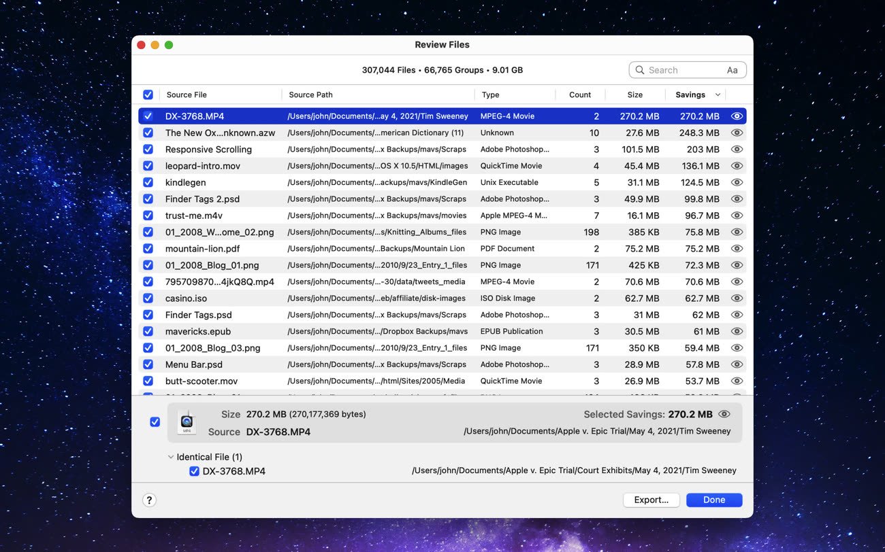Click eye icon for 01_2008_Blog_01.png
The image size is (885, 552).
[736, 265]
